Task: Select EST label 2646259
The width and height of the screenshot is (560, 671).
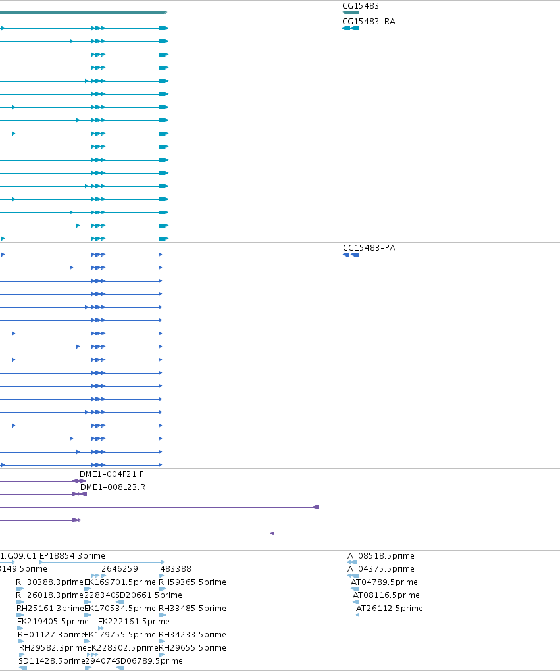Action: (120, 569)
